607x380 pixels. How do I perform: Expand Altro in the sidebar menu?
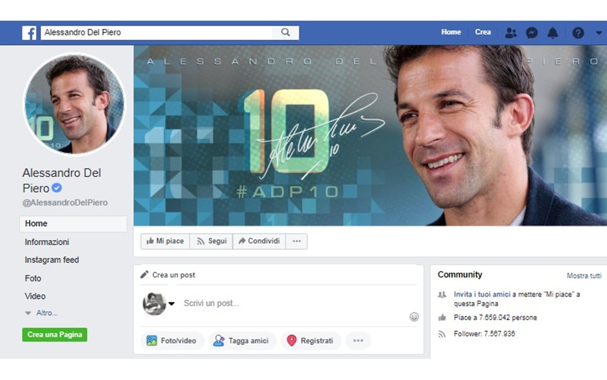pos(42,313)
